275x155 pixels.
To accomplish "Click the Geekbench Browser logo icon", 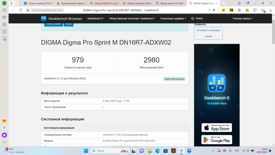I will click(43, 18).
